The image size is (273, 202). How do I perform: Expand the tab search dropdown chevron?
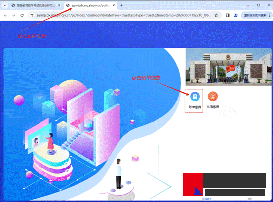point(5,5)
